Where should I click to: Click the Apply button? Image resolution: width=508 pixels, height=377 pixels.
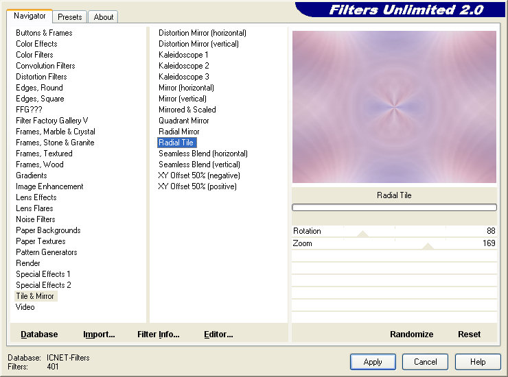click(373, 362)
